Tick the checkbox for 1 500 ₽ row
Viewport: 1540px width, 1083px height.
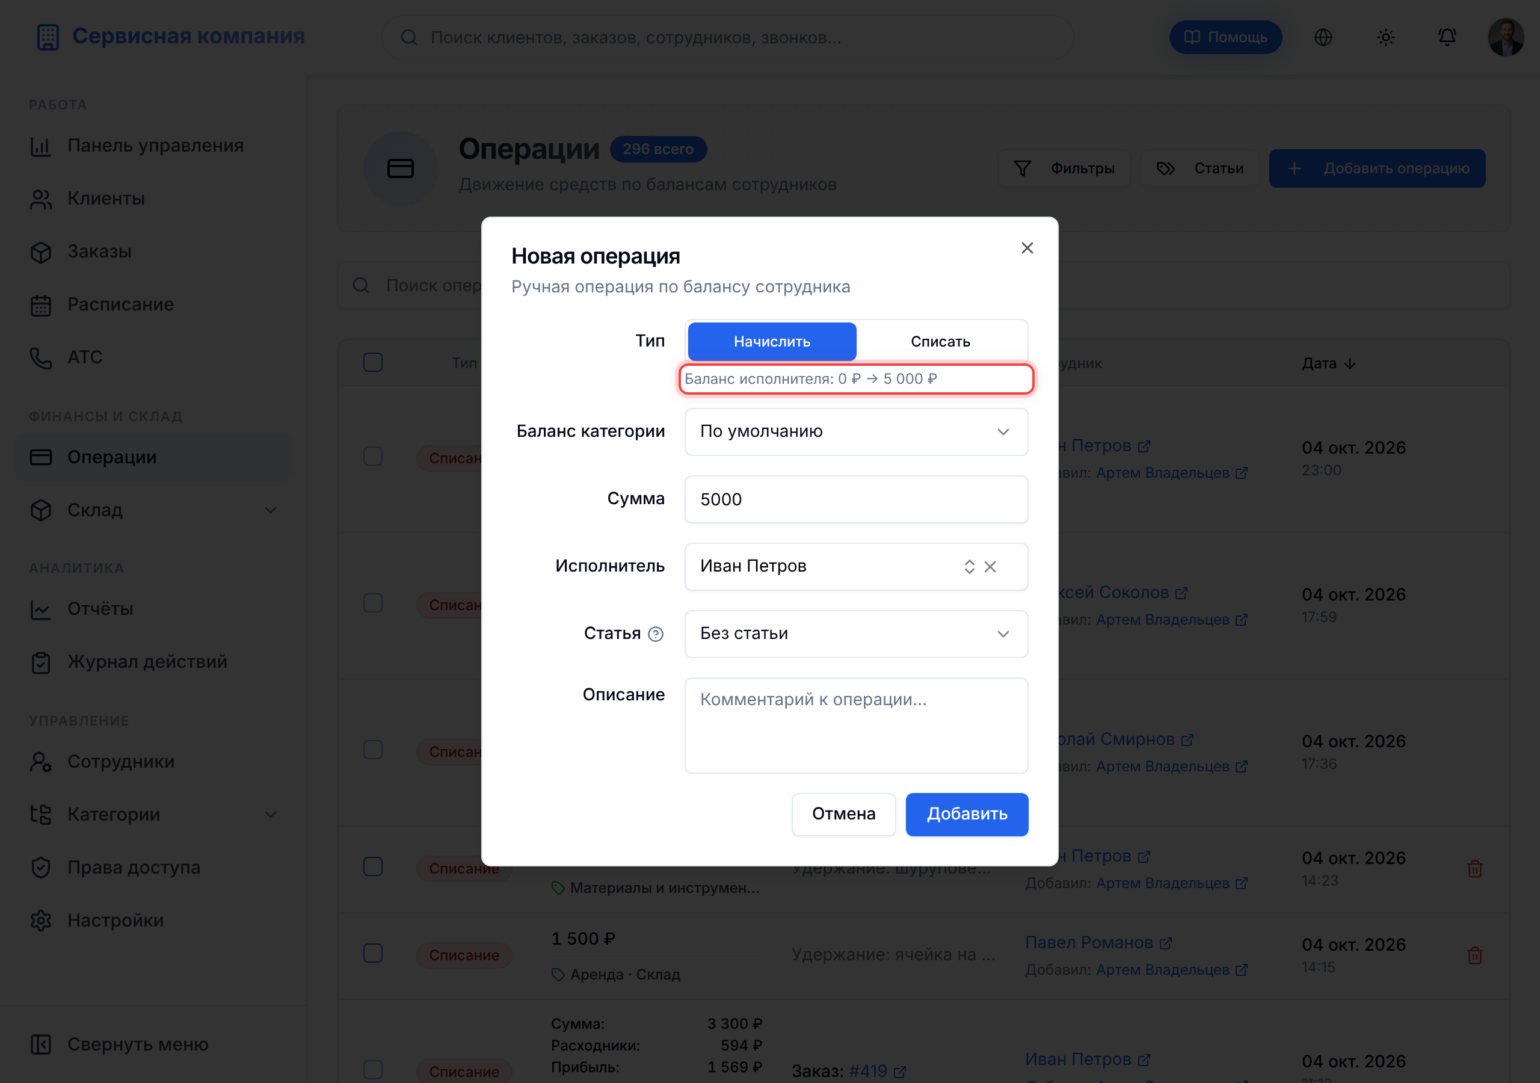[373, 954]
